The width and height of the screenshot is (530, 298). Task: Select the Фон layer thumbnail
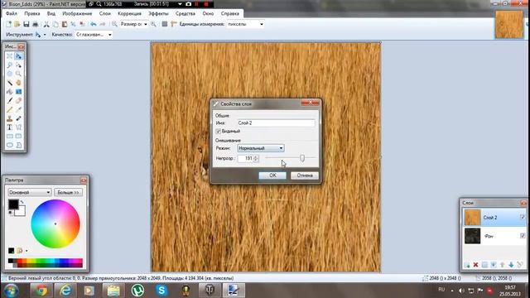point(472,235)
